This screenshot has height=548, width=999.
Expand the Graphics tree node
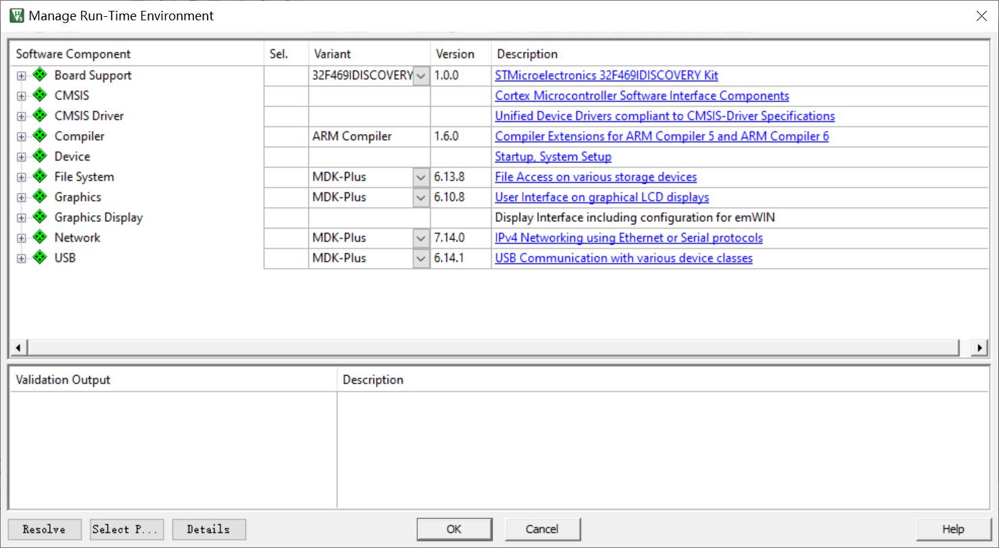22,198
